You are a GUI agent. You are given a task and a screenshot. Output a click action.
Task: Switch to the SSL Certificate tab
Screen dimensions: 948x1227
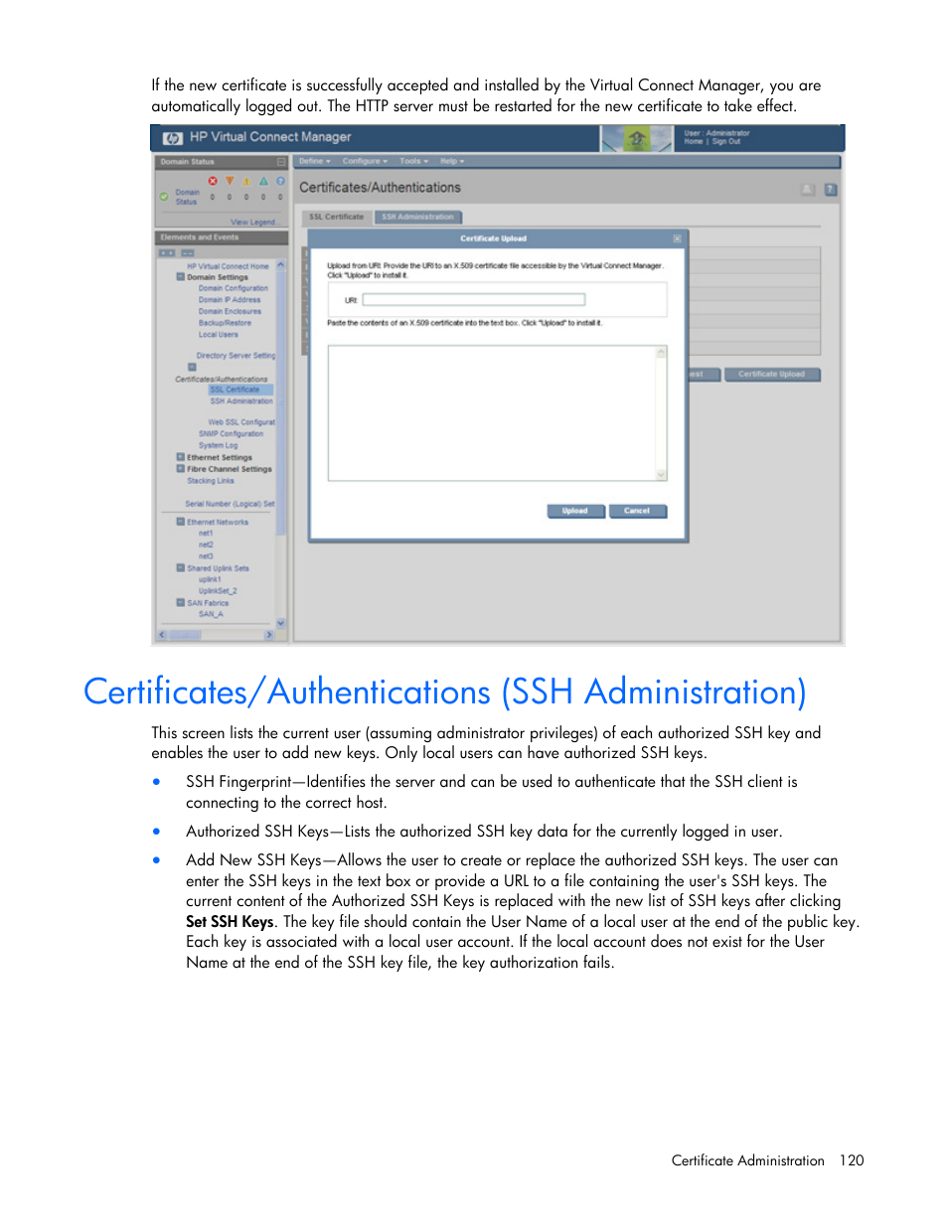(337, 217)
